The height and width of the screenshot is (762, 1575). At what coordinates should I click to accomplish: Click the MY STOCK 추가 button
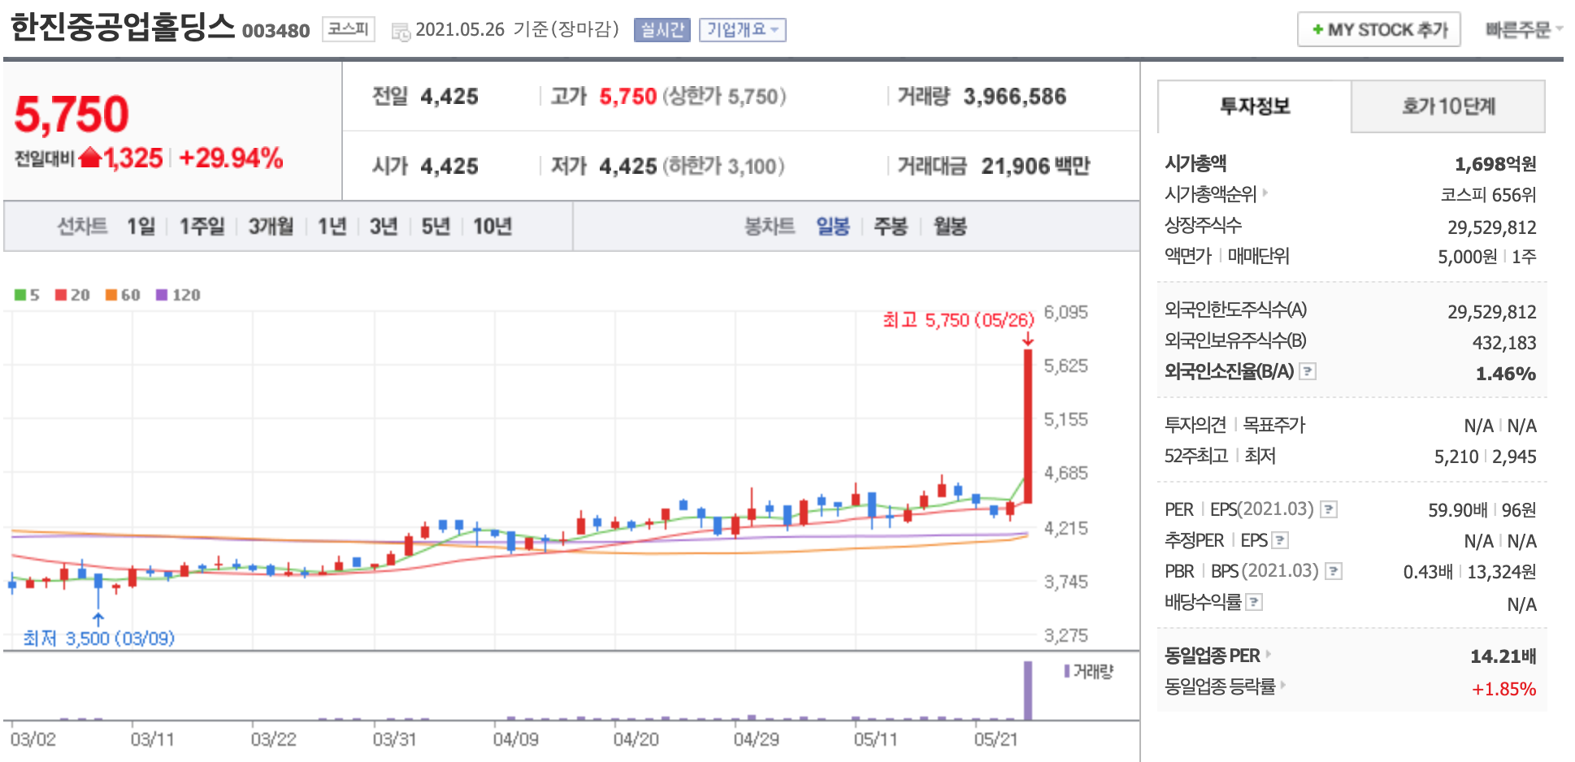point(1379,30)
